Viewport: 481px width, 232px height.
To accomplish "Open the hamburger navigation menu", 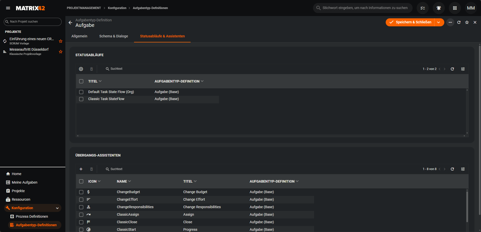I will [8, 8].
